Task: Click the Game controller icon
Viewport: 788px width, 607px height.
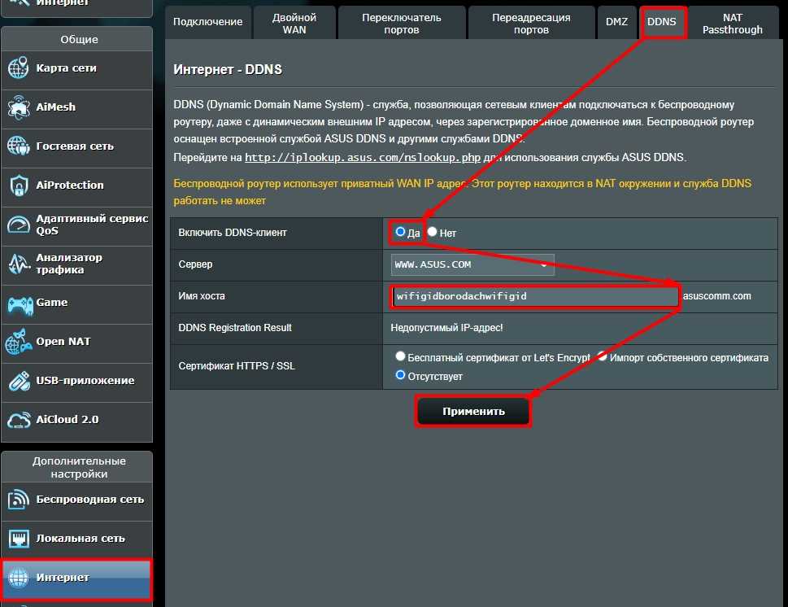Action: tap(20, 305)
